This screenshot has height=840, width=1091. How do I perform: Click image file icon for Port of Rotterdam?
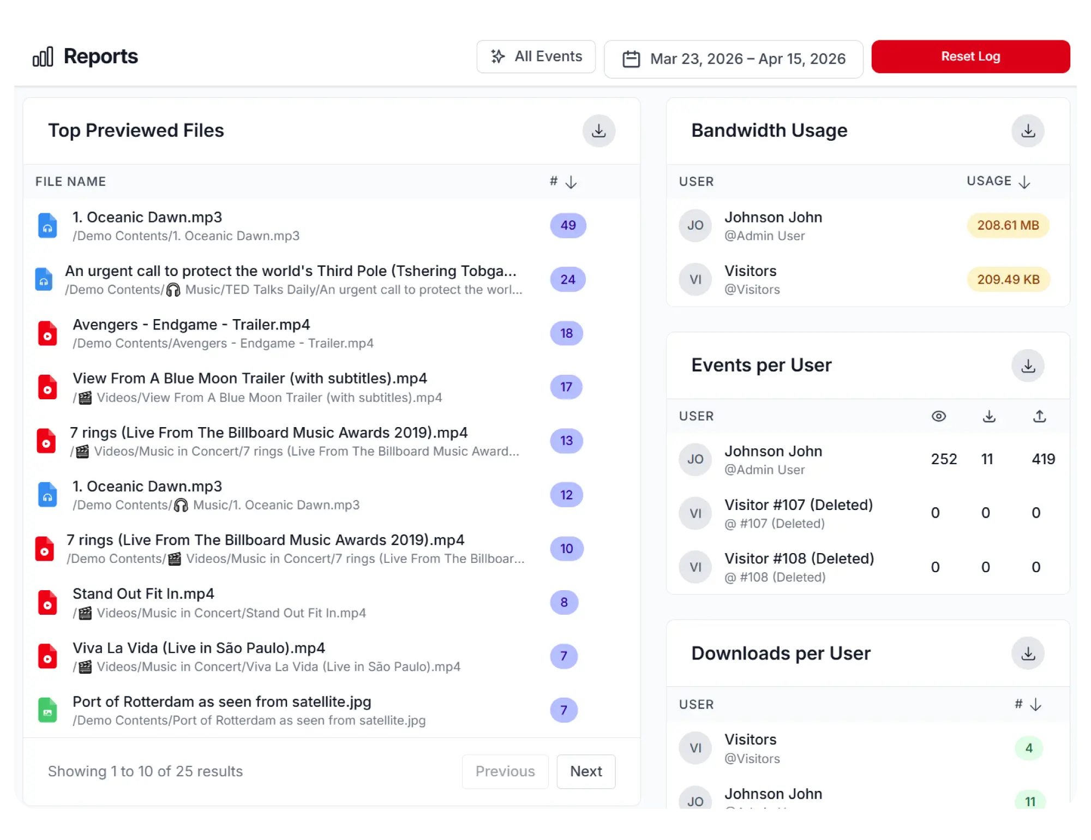[x=47, y=710]
